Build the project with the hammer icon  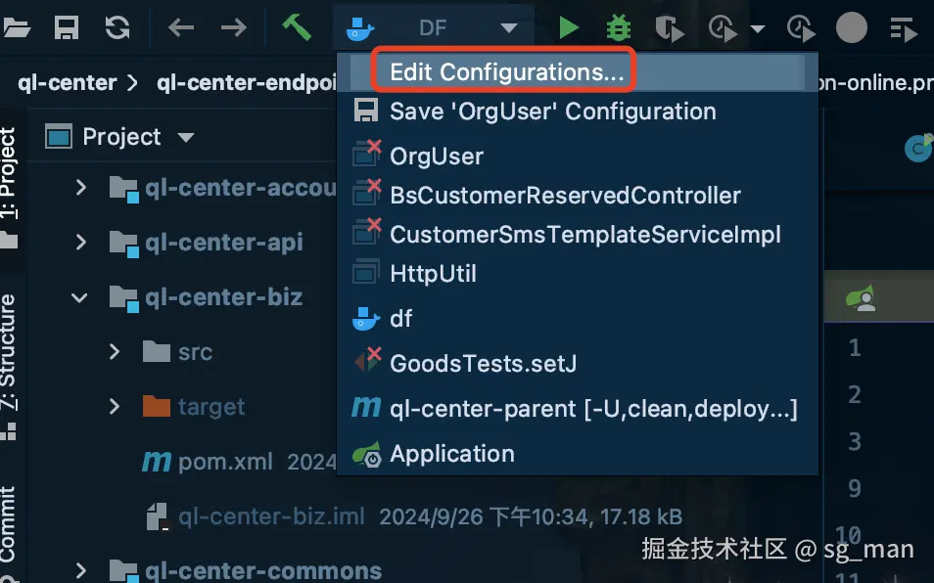(297, 27)
